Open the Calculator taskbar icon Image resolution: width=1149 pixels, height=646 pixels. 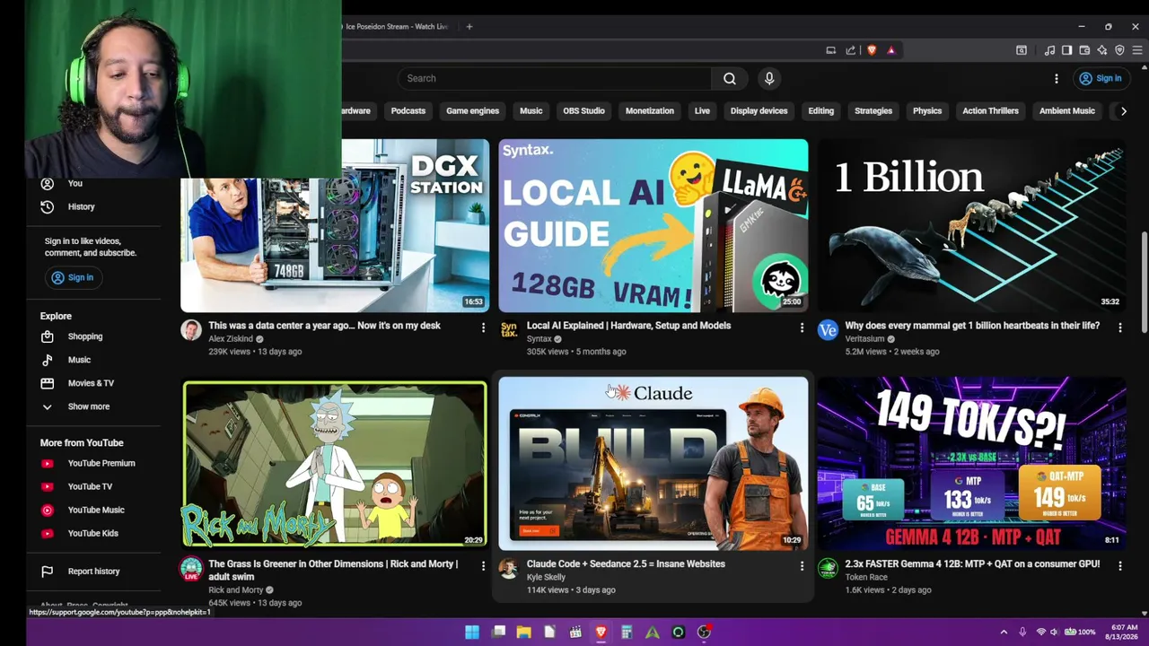pyautogui.click(x=627, y=632)
